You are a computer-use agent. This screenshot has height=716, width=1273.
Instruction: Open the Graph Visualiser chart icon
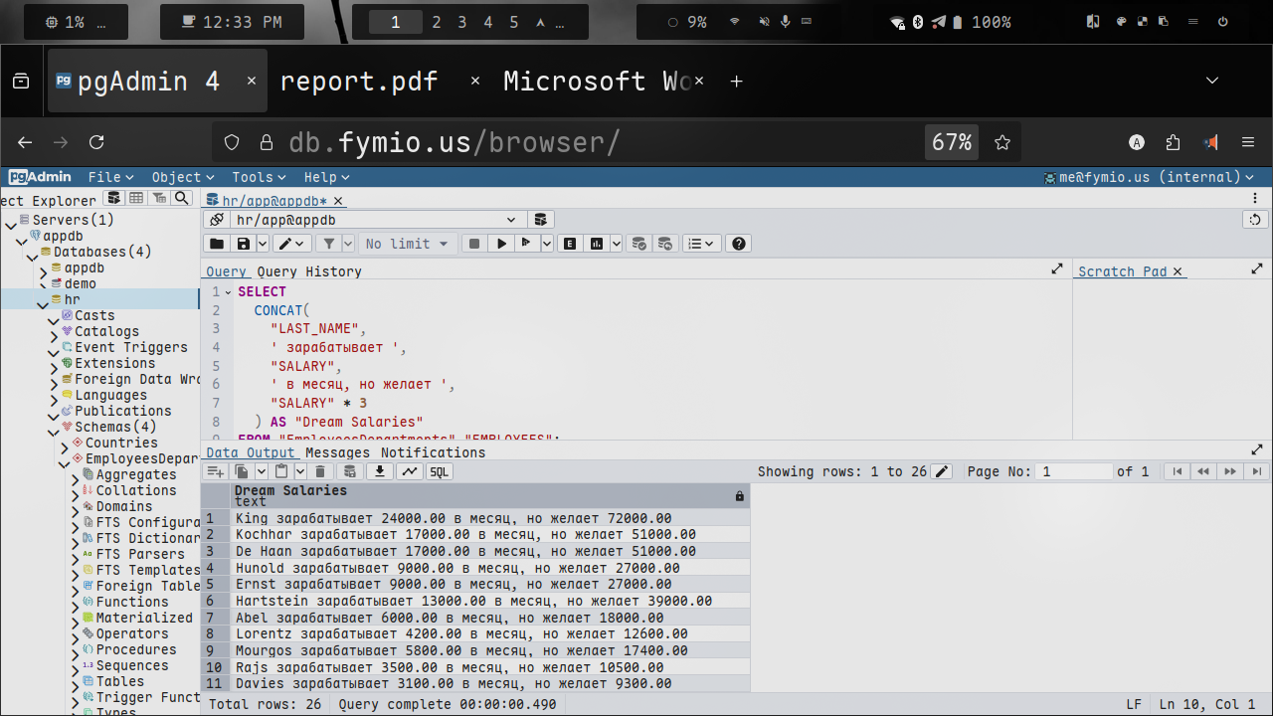click(x=409, y=471)
